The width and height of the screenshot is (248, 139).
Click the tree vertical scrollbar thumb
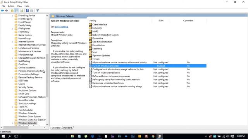tap(47, 76)
